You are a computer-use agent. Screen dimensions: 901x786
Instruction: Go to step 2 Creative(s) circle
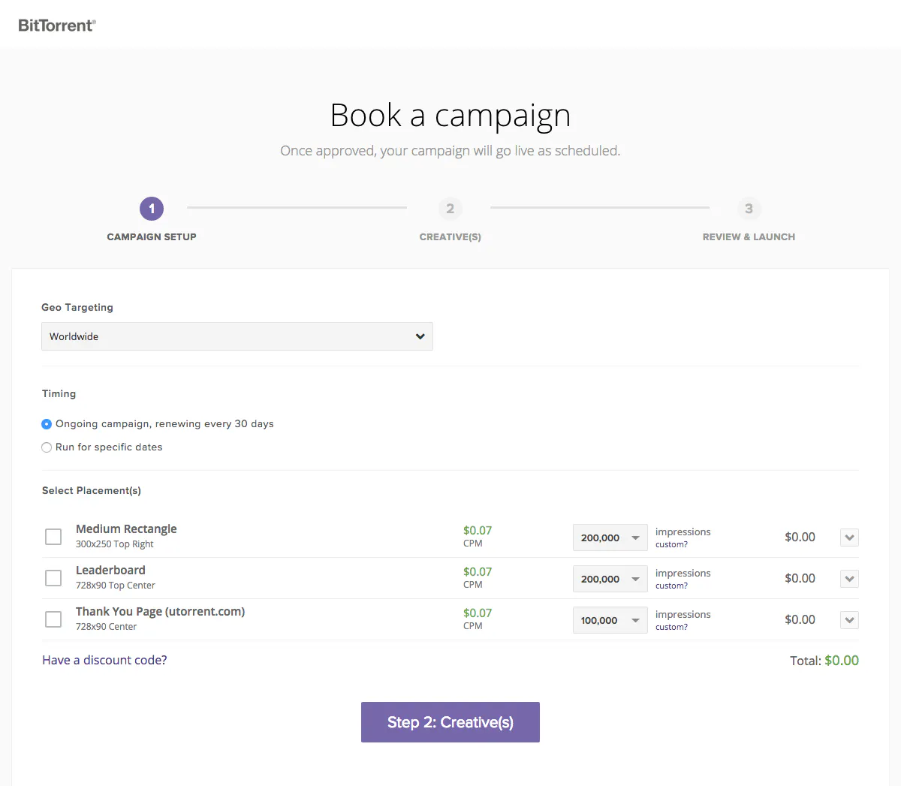[x=450, y=209]
